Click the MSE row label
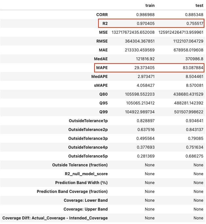This screenshot has width=206, height=224. pyautogui.click(x=103, y=32)
